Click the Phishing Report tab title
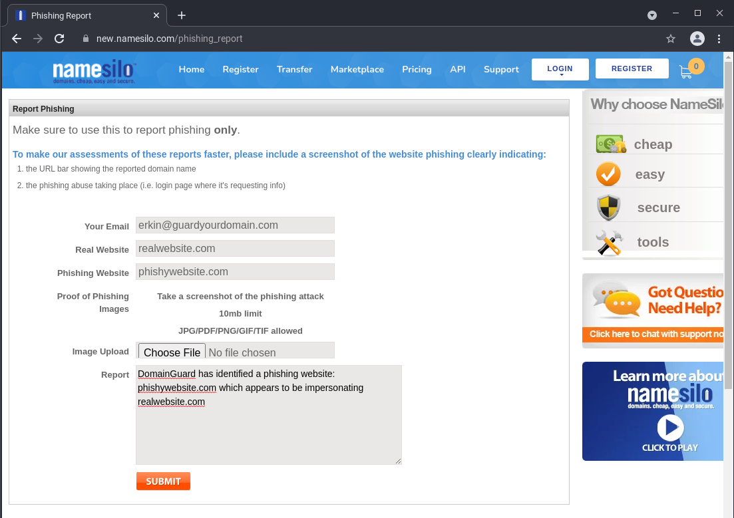 61,15
